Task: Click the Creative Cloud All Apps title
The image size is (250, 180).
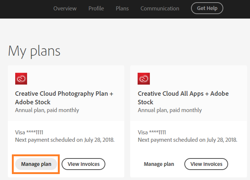Action: [x=183, y=98]
